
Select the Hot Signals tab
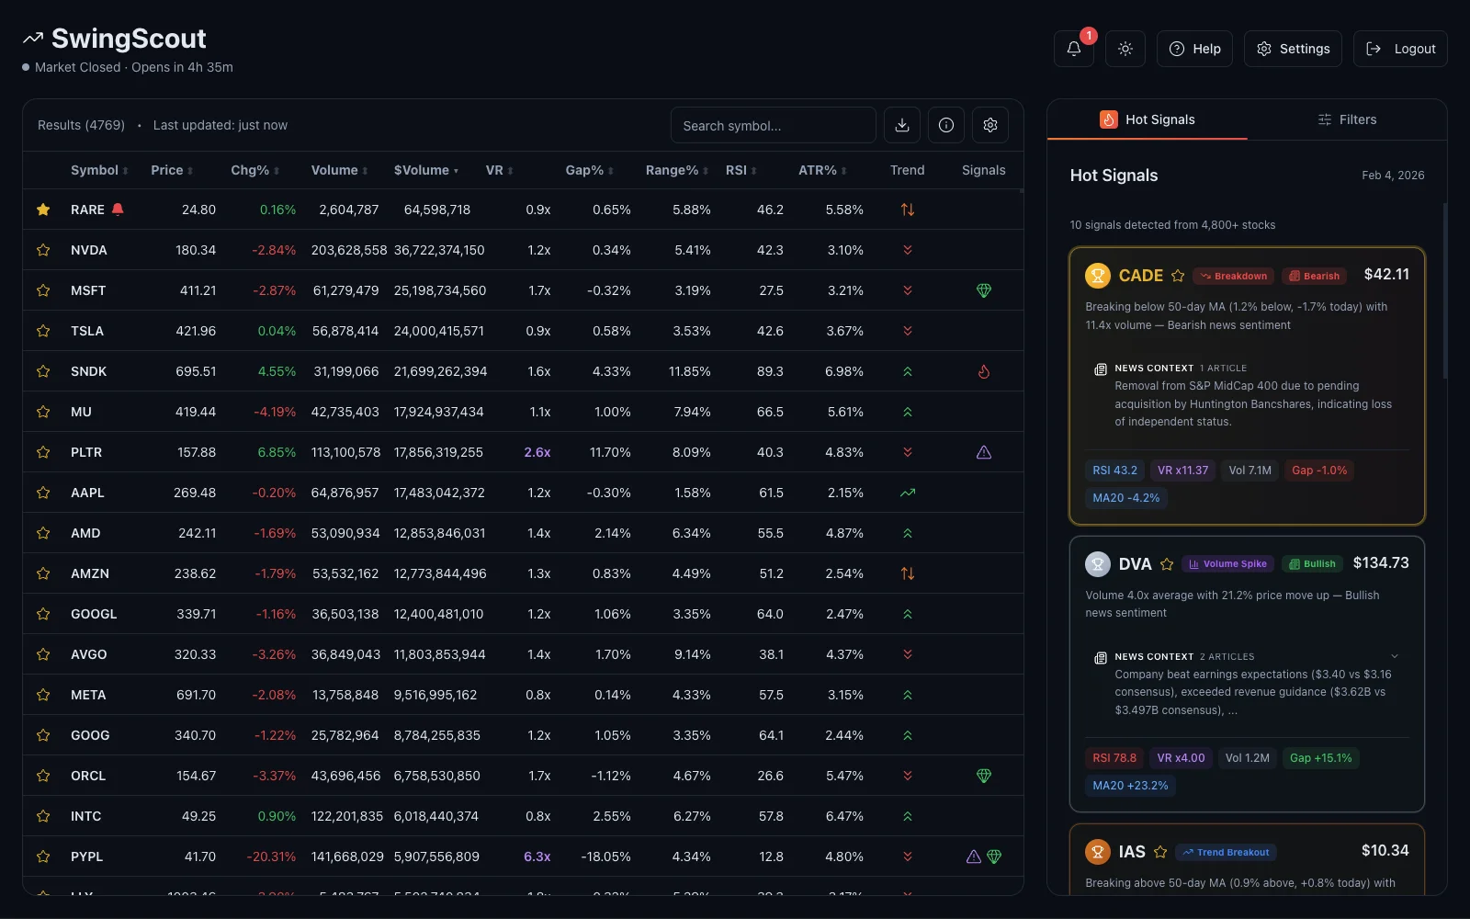pyautogui.click(x=1147, y=119)
